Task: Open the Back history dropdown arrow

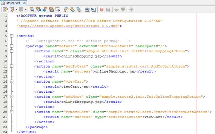Action: point(16,10)
